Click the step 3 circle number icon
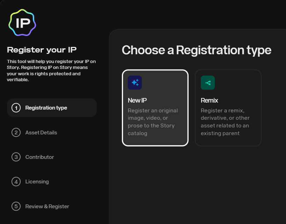 [x=16, y=157]
